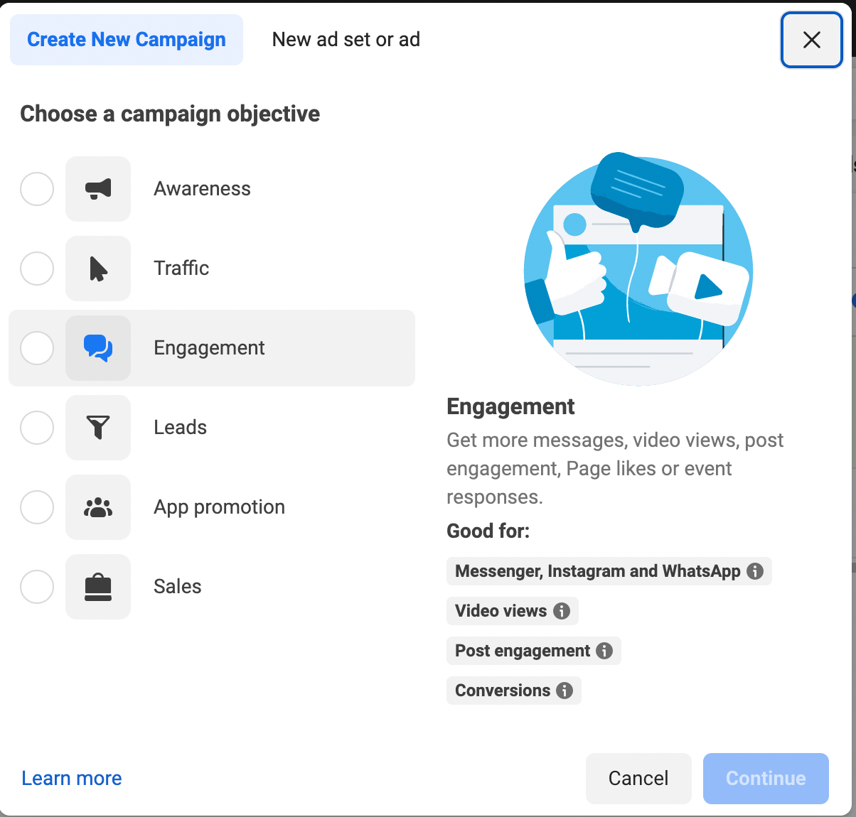856x817 pixels.
Task: Select the Sales radio button
Action: (37, 587)
